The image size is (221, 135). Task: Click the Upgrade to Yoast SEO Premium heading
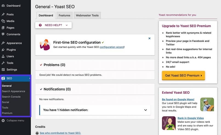pyautogui.click(x=186, y=26)
